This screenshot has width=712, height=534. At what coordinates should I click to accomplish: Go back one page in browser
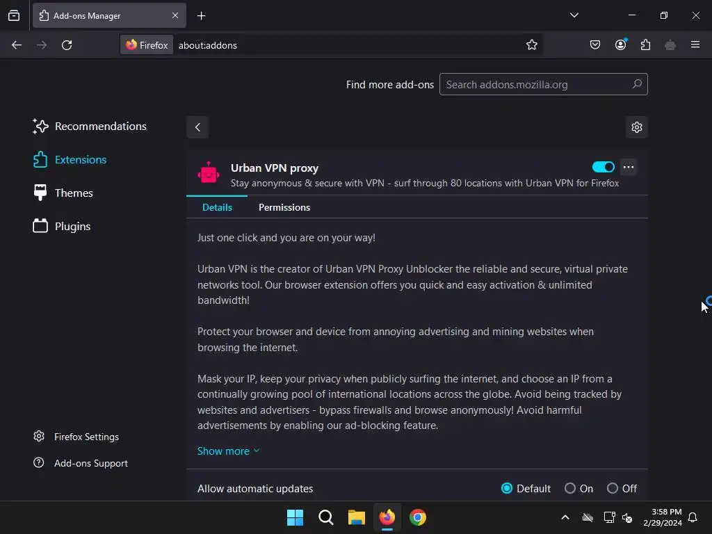17,45
